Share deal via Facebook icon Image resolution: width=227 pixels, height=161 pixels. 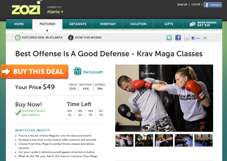(178, 38)
